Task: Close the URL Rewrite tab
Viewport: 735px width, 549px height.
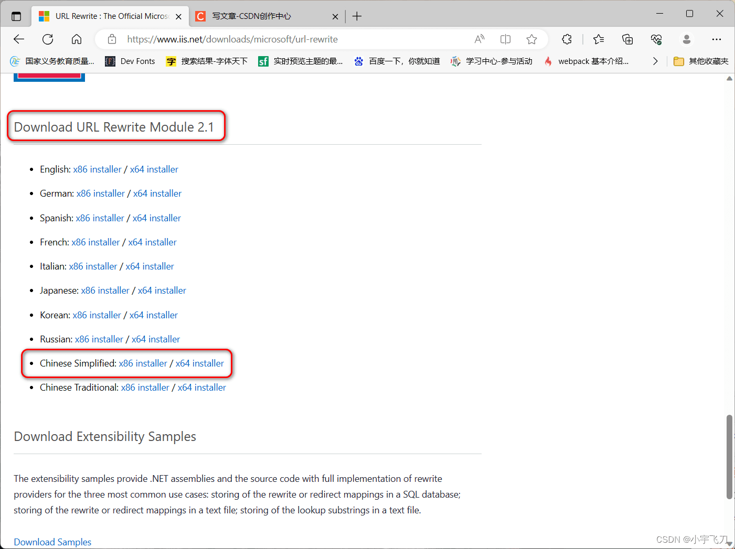Action: 179,17
